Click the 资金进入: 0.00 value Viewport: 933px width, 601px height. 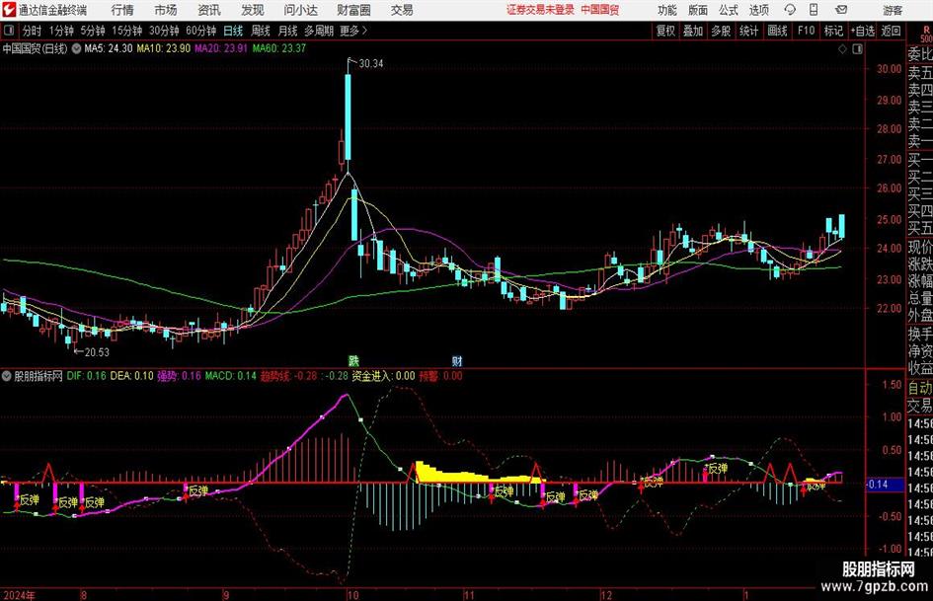click(x=383, y=376)
